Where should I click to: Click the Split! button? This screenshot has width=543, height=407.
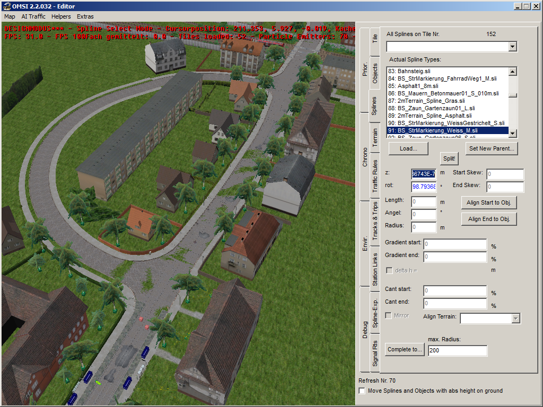pyautogui.click(x=449, y=158)
